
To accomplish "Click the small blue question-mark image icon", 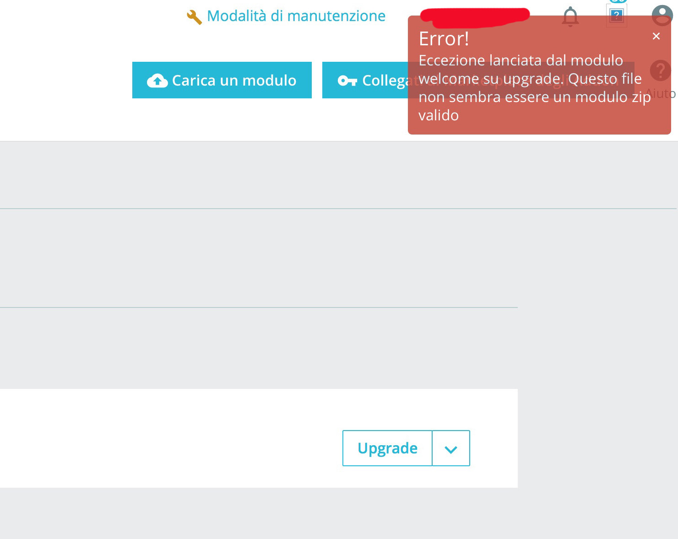I will click(617, 16).
